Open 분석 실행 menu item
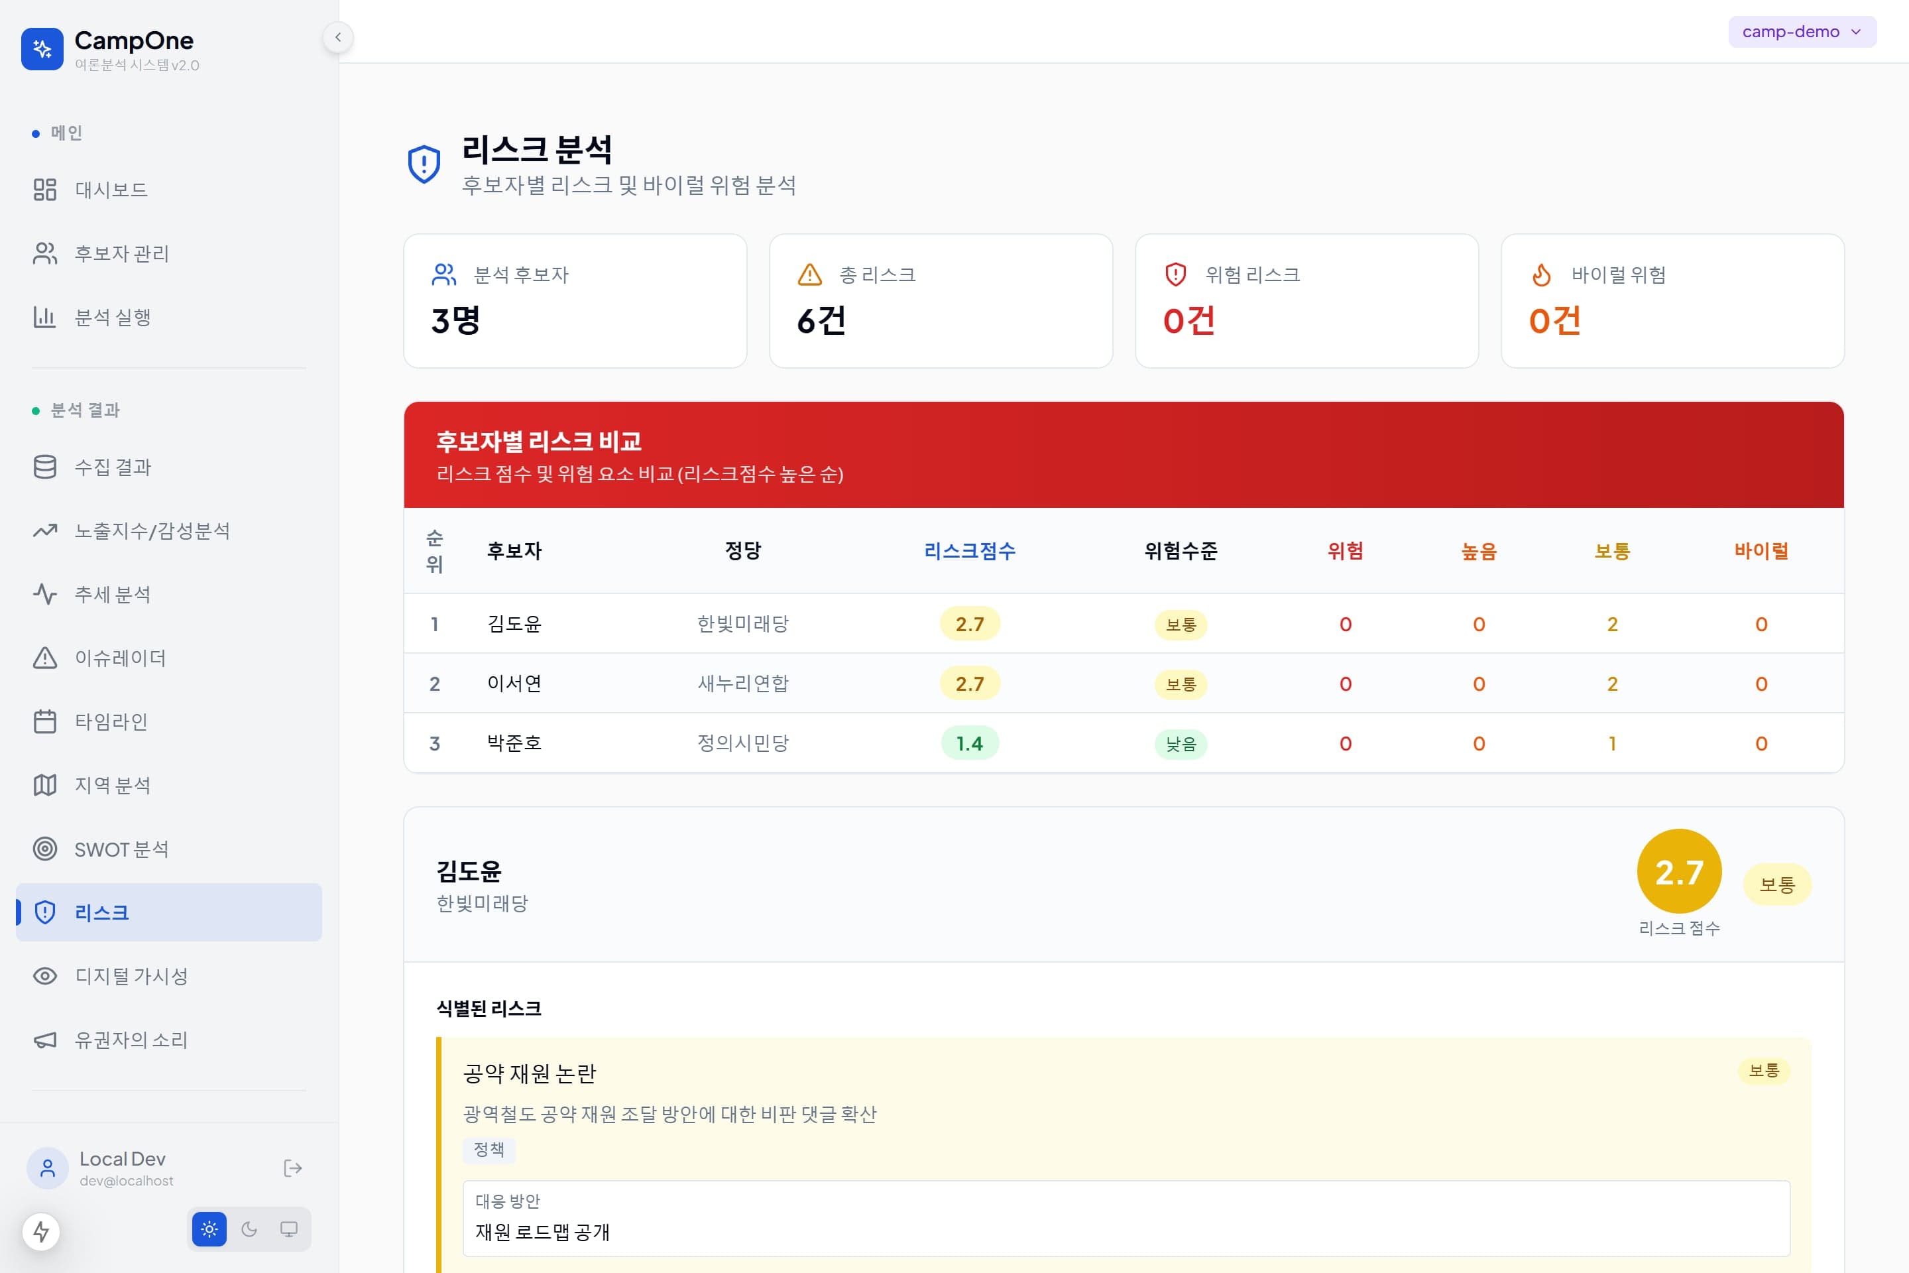1909x1273 pixels. pyautogui.click(x=169, y=317)
